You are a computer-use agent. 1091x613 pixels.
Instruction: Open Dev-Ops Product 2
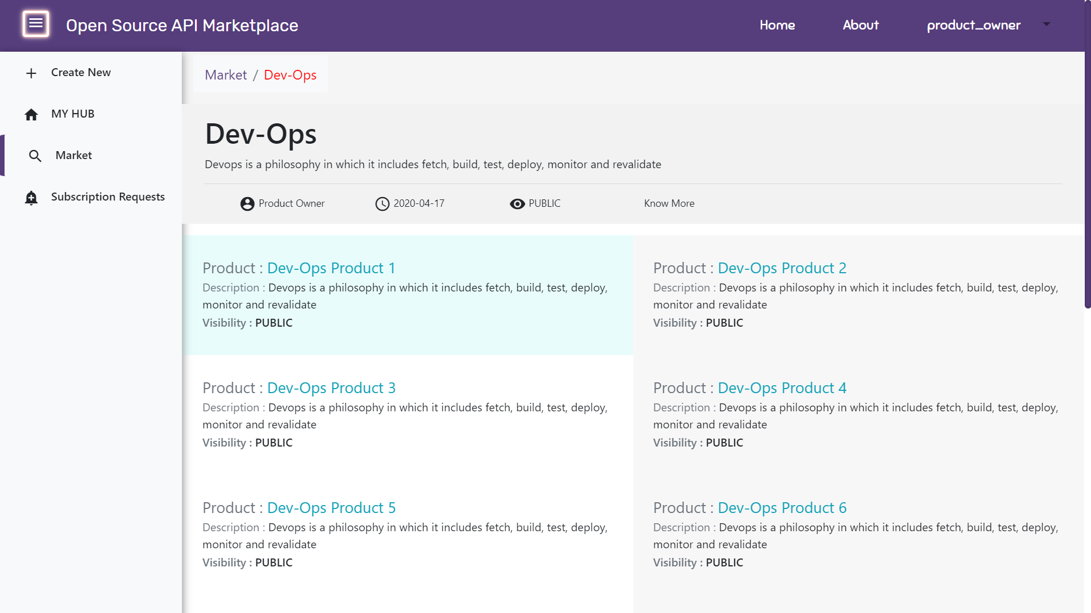pyautogui.click(x=782, y=268)
